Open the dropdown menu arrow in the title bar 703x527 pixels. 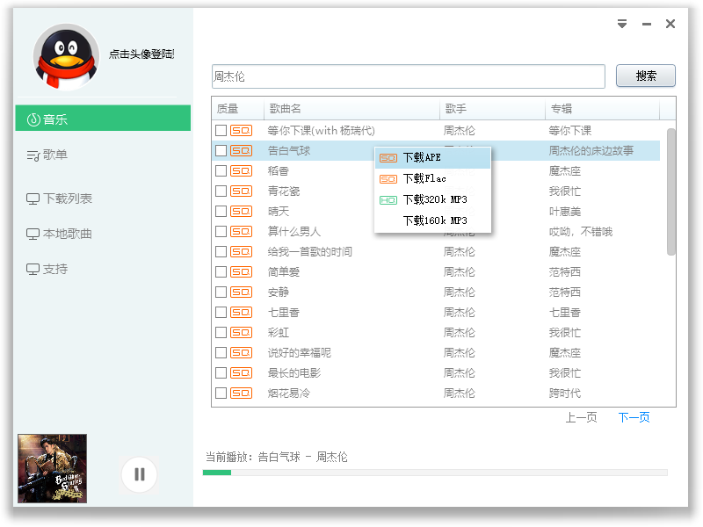[622, 24]
